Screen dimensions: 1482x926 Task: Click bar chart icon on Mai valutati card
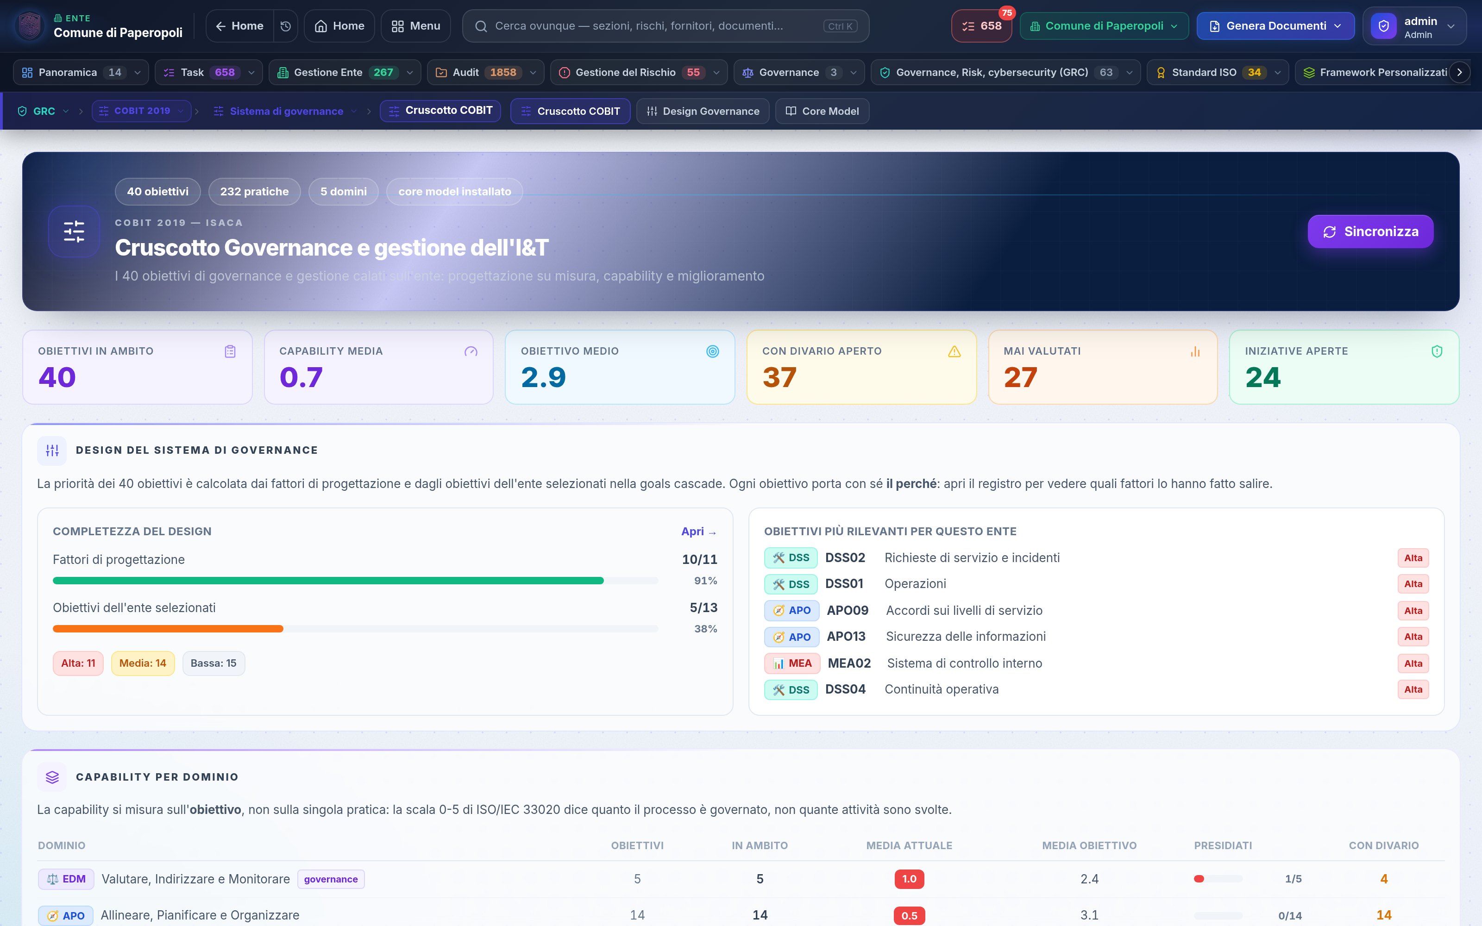(1195, 351)
